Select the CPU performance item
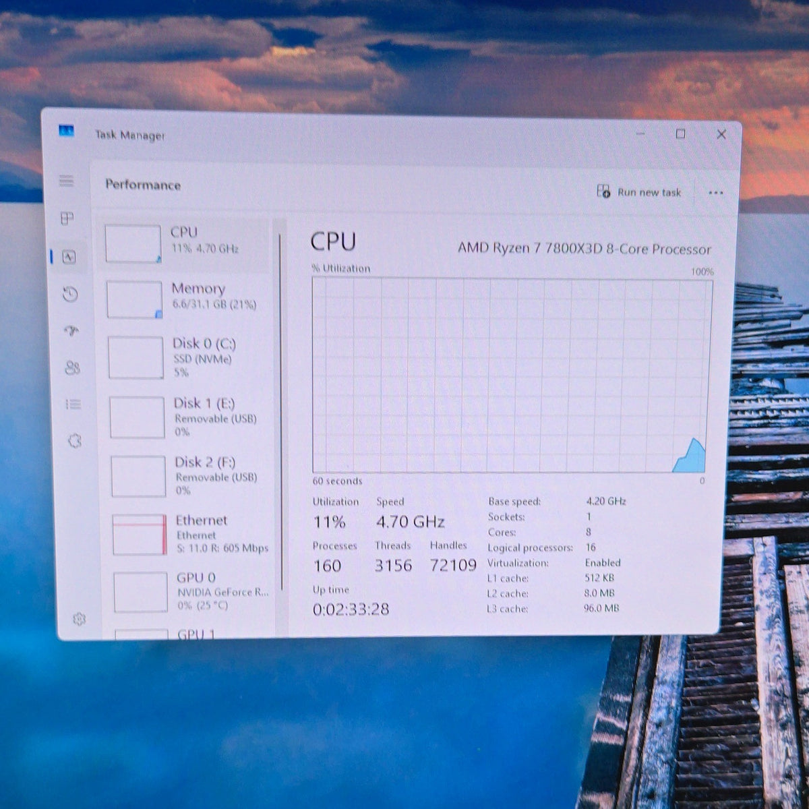Screen dimensions: 809x809 point(183,244)
